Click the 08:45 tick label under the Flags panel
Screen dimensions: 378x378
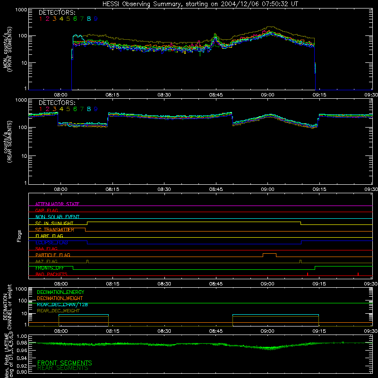tap(216, 284)
